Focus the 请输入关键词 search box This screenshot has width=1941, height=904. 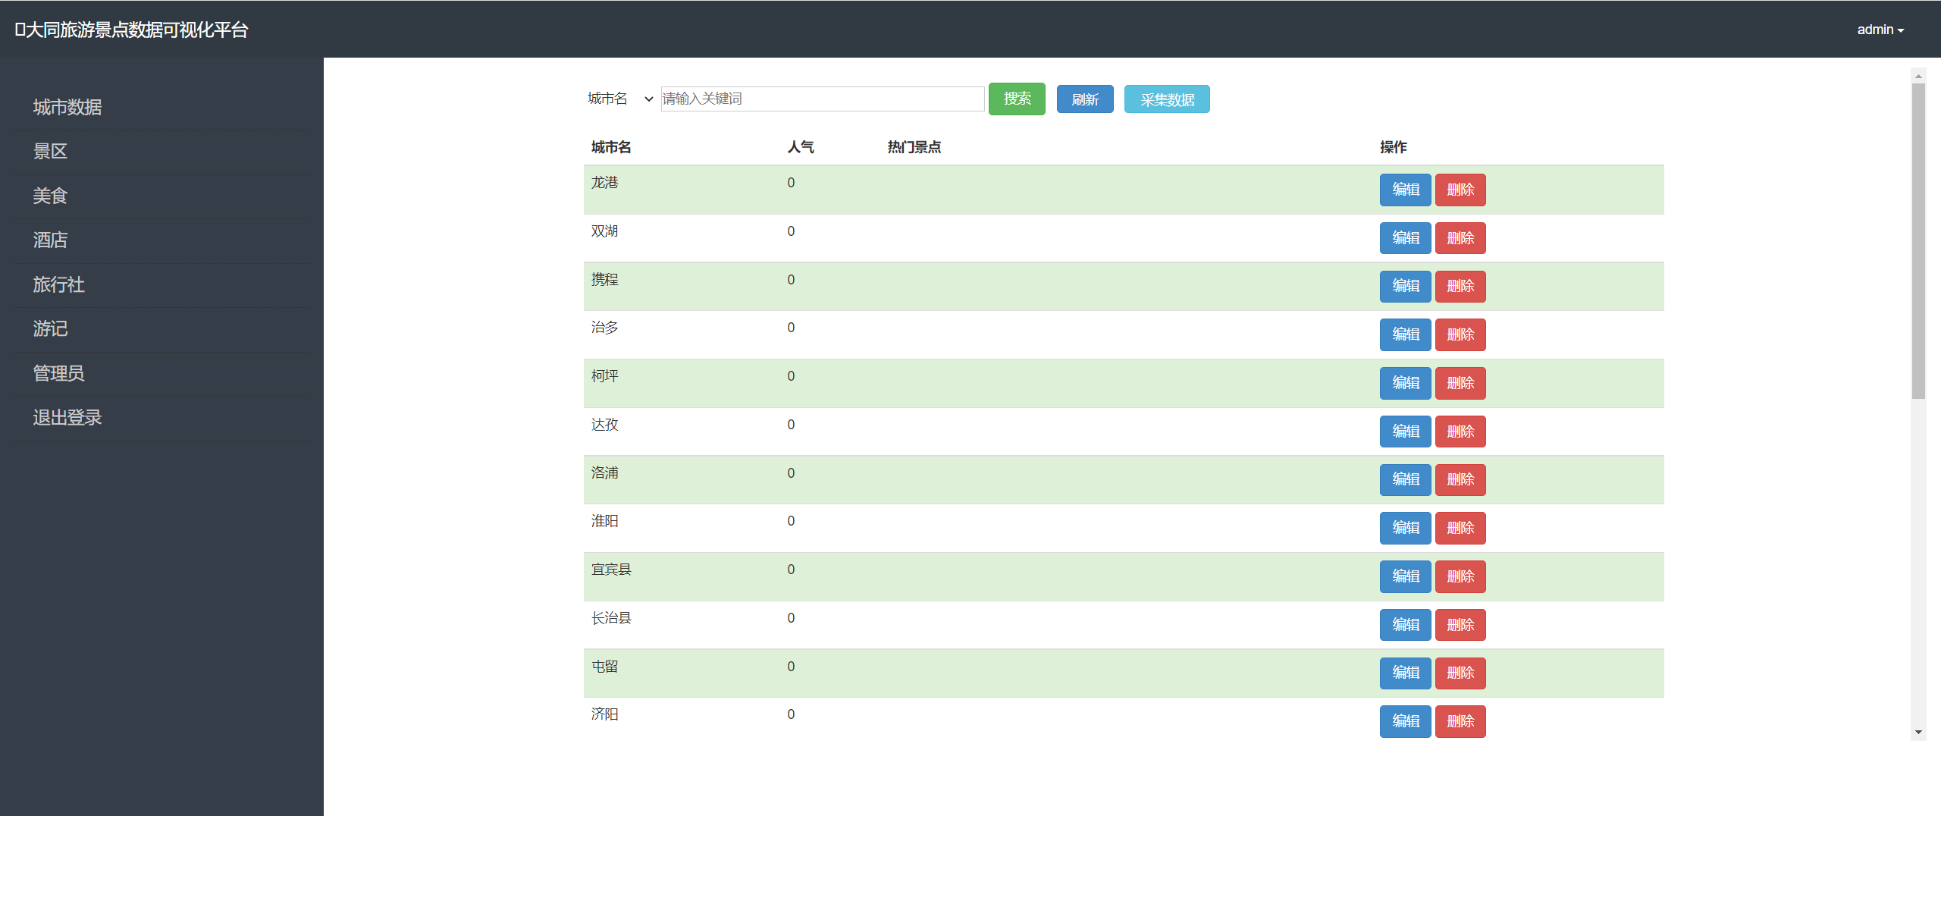(x=823, y=99)
